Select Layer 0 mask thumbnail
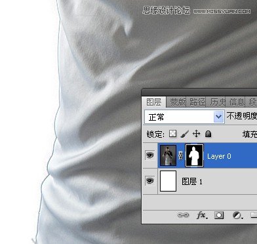The image size is (257, 244). point(194,155)
